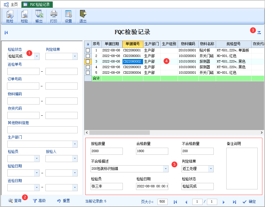The width and height of the screenshot is (265, 207).
Task: Go to next page navigation icon
Action: click(223, 202)
